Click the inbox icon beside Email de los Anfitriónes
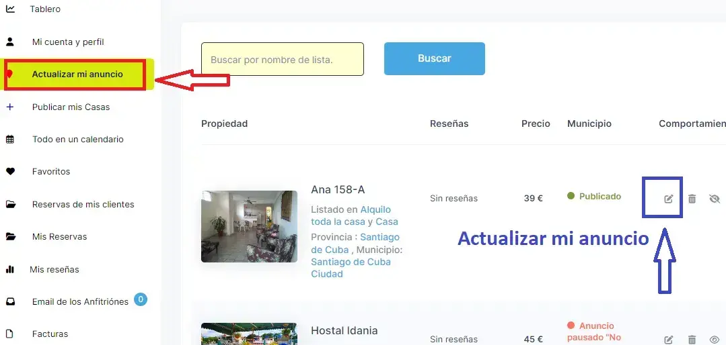726x345 pixels. 10,301
